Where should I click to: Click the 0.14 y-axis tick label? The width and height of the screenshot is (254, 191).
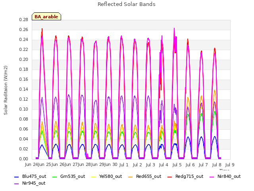click(24, 89)
